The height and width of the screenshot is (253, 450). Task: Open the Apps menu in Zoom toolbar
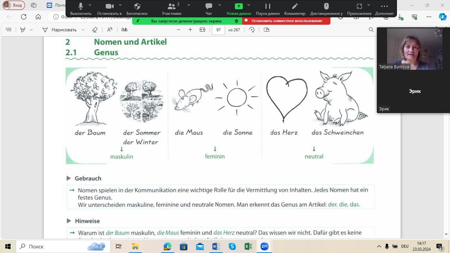click(359, 7)
